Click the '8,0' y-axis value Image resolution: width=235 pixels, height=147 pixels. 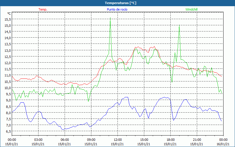click(x=8, y=113)
